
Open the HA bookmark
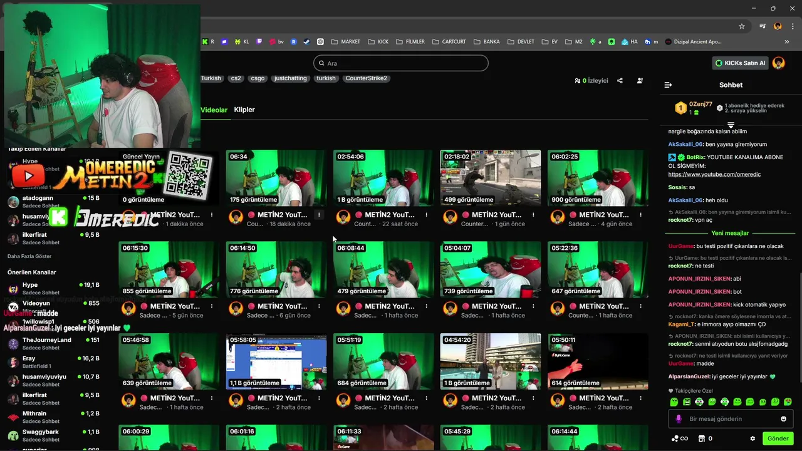(630, 42)
